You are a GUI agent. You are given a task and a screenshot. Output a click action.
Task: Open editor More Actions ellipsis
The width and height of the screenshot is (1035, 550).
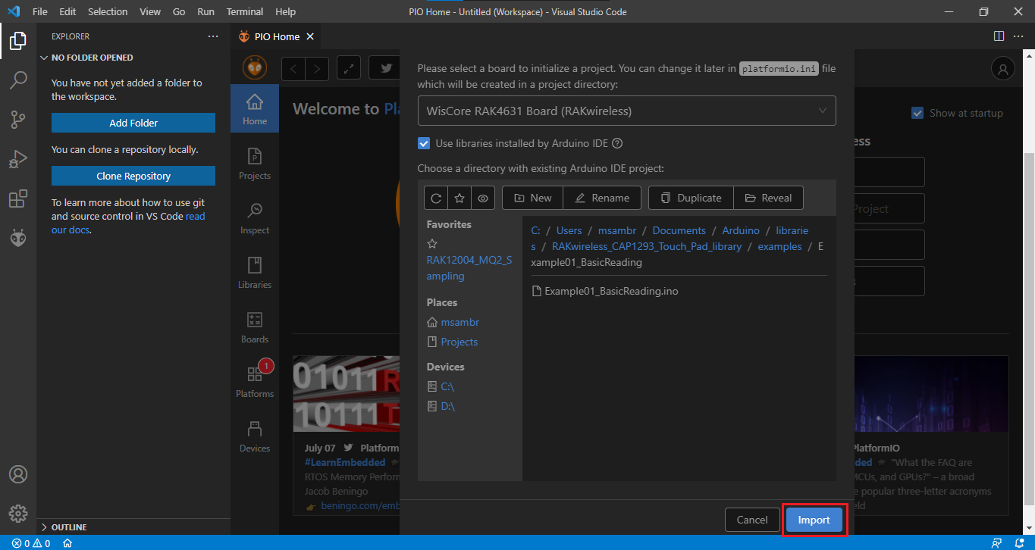pyautogui.click(x=1020, y=36)
